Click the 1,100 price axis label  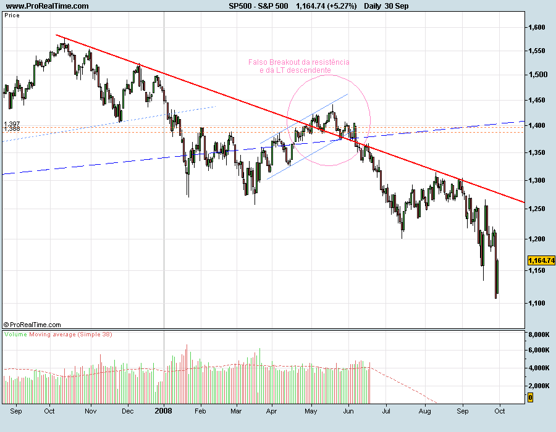tap(536, 303)
